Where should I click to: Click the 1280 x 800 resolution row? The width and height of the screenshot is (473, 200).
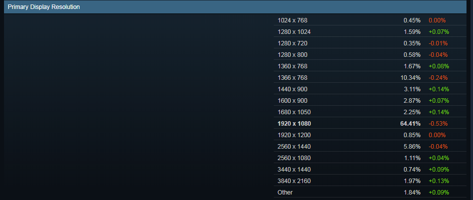(x=292, y=55)
